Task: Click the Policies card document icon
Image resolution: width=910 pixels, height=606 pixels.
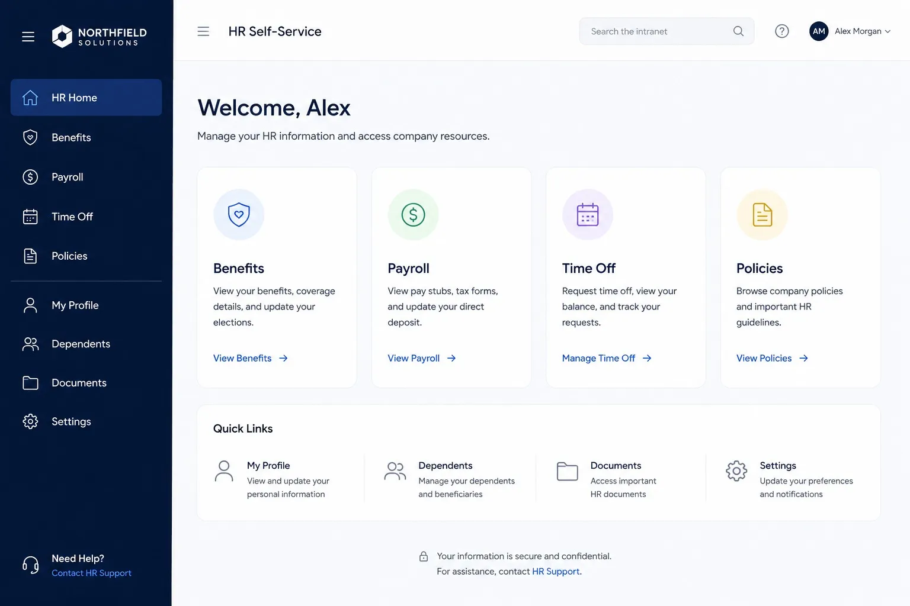Action: tap(762, 214)
